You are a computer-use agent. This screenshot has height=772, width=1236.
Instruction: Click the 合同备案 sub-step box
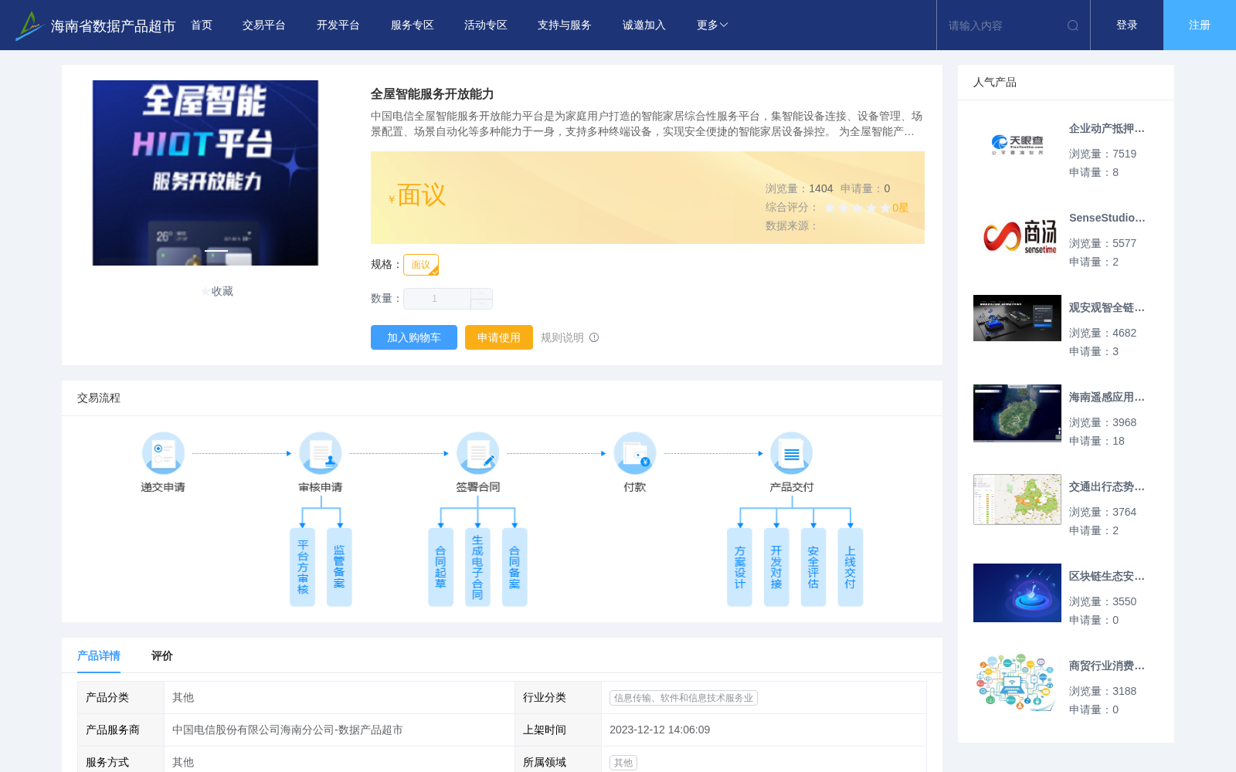[514, 567]
